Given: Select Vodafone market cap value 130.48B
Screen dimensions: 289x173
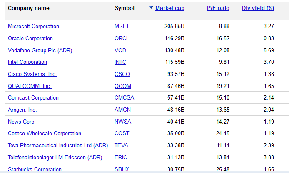Looking at the screenshot, I should (174, 50).
